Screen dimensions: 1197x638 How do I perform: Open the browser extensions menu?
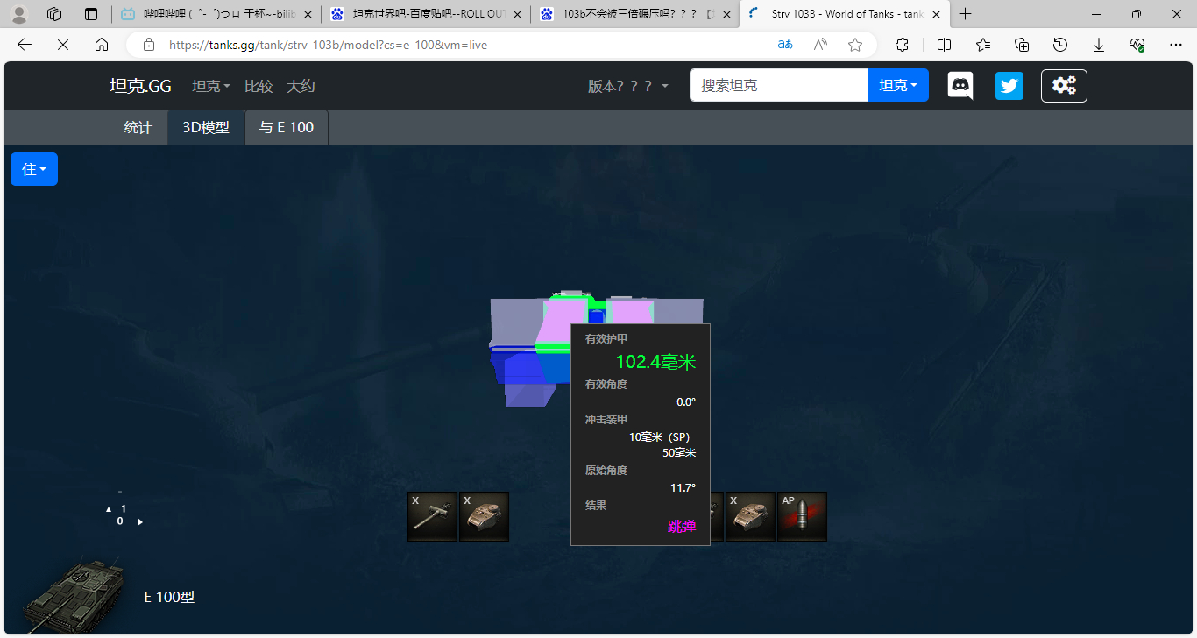tap(902, 45)
